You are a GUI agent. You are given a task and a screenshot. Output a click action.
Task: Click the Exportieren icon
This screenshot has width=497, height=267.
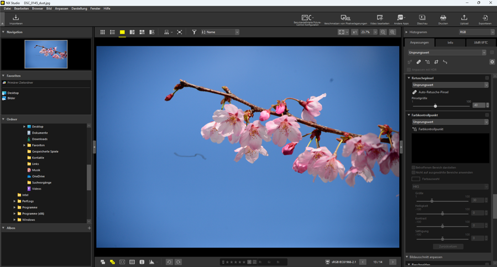pyautogui.click(x=485, y=19)
